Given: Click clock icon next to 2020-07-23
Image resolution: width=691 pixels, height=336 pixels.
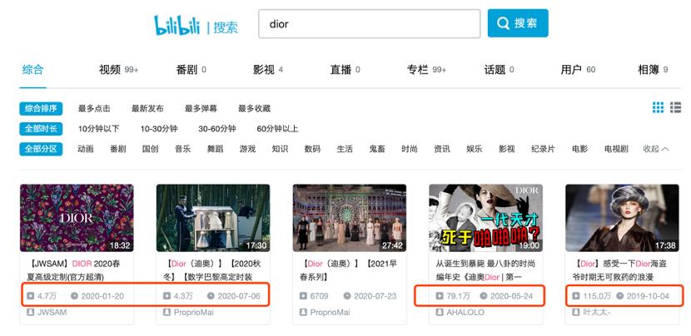Looking at the screenshot, I should click(347, 296).
